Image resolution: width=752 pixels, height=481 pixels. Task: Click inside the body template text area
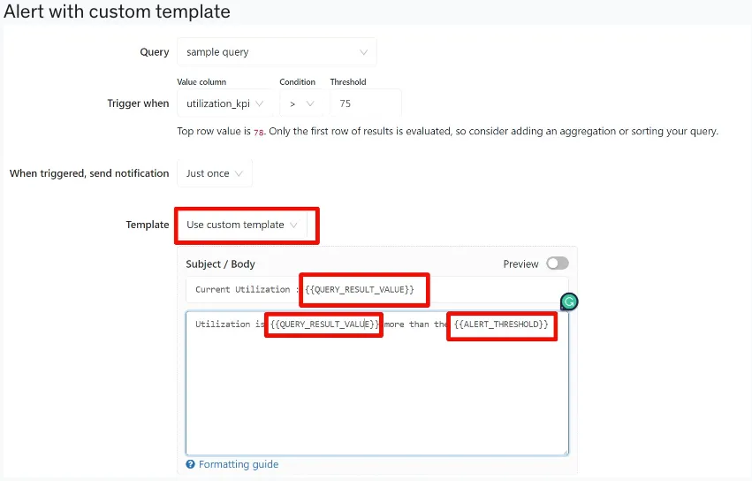coord(377,384)
